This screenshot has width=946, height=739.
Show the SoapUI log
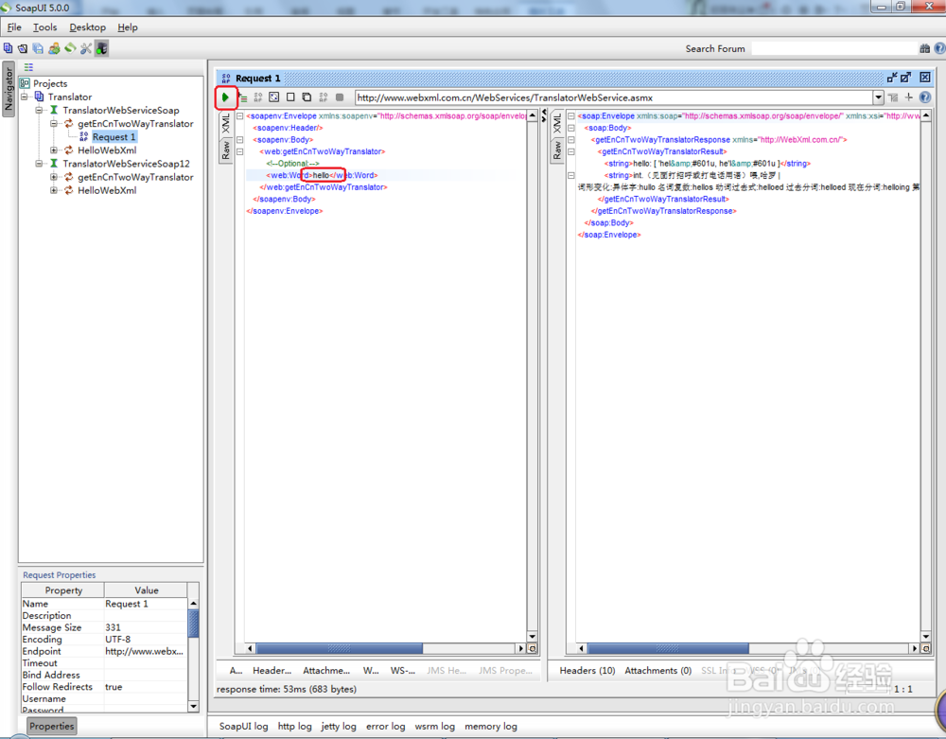243,727
